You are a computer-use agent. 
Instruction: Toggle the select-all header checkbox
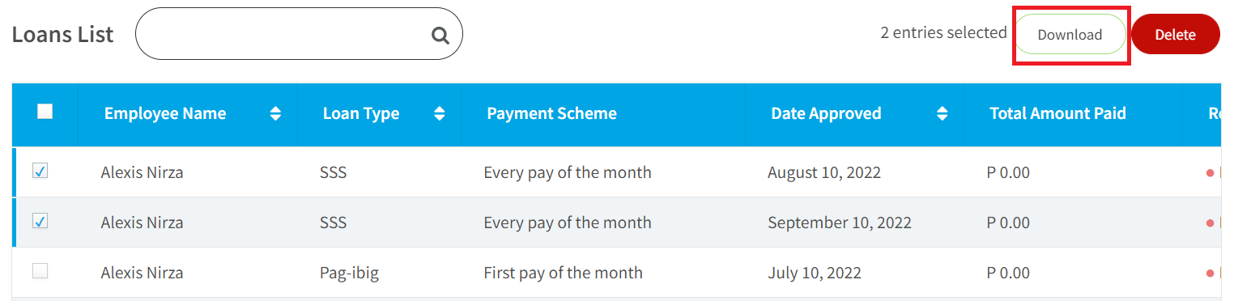pyautogui.click(x=45, y=112)
